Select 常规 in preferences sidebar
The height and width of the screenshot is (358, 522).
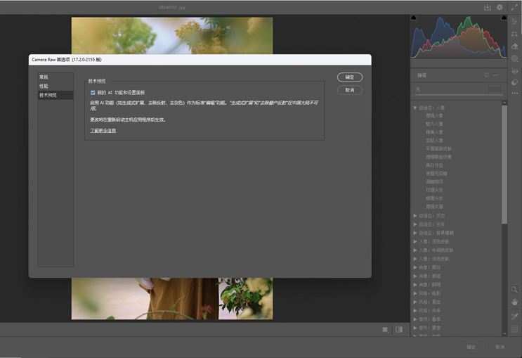[x=56, y=77]
